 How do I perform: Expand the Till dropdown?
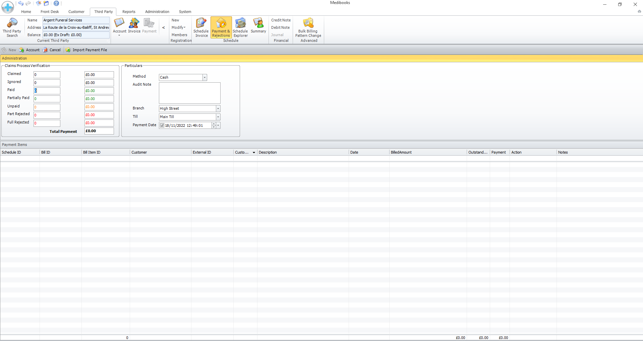tap(218, 117)
